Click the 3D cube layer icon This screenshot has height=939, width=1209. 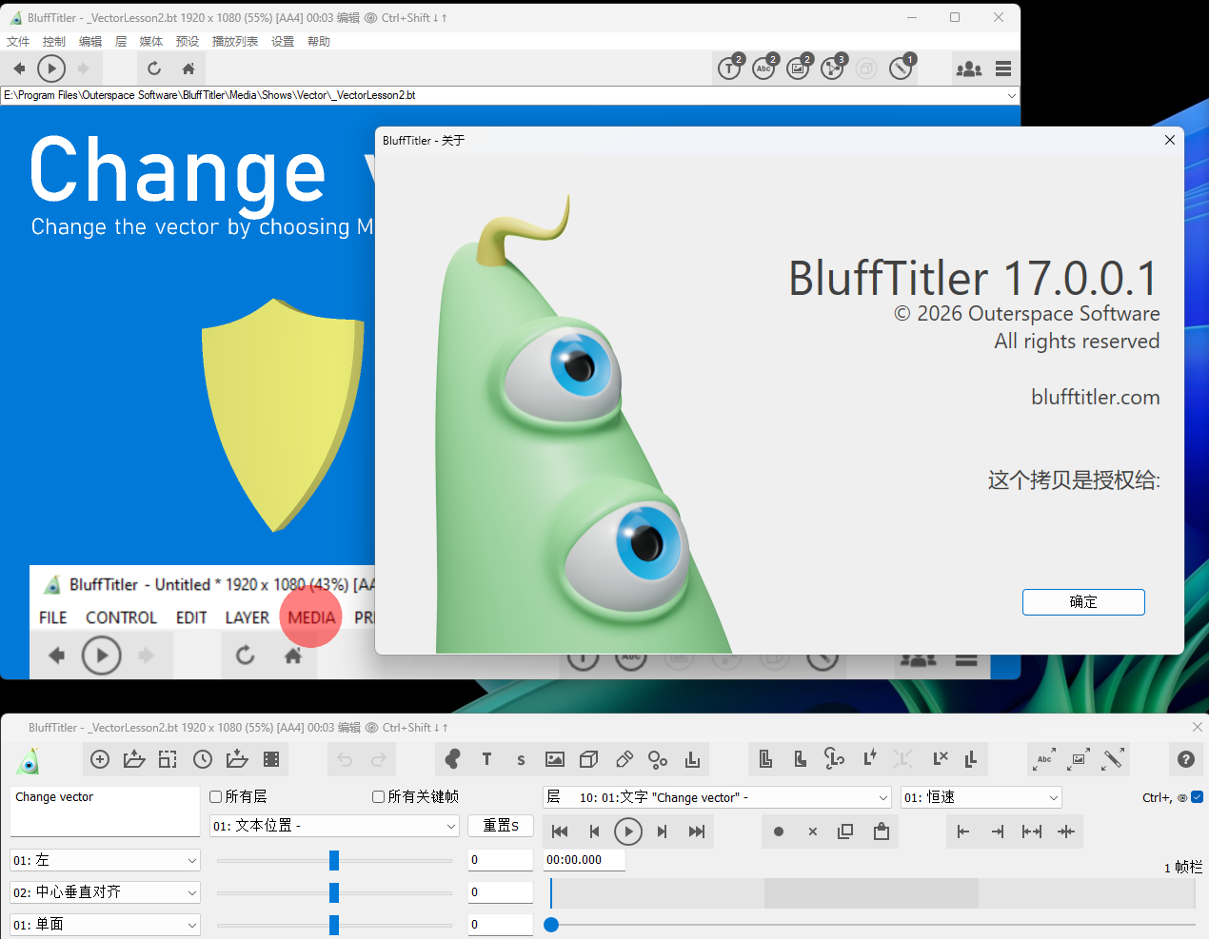pos(589,759)
